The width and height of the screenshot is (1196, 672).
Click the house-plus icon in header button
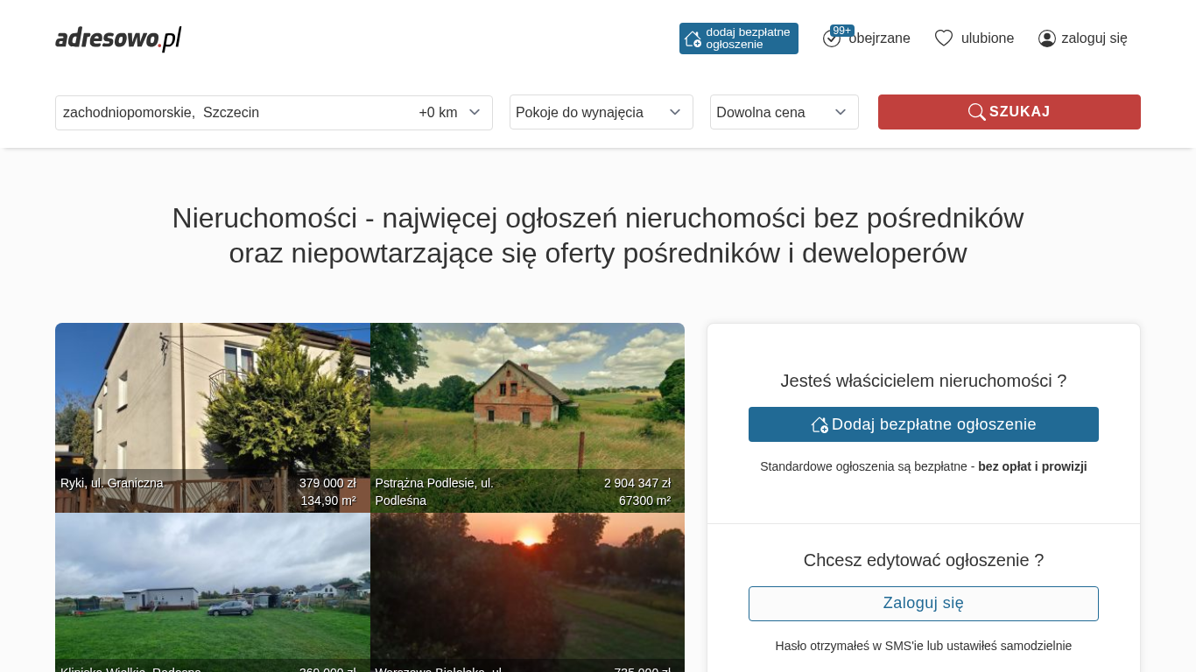pos(693,38)
